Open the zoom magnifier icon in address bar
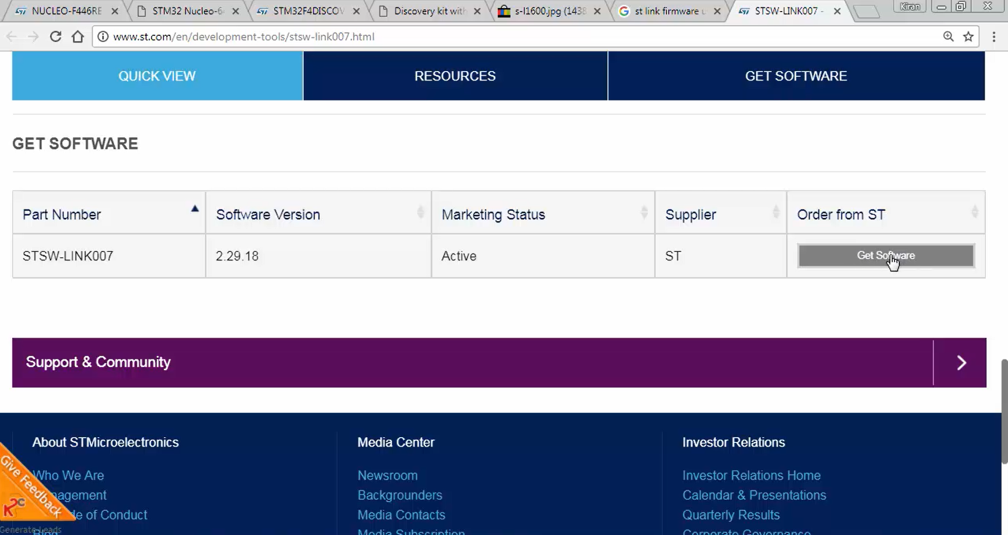Viewport: 1008px width, 535px height. (949, 36)
